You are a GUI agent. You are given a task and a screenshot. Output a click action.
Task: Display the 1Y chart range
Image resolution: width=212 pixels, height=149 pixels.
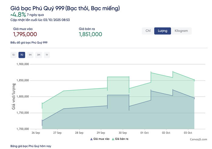46,55
